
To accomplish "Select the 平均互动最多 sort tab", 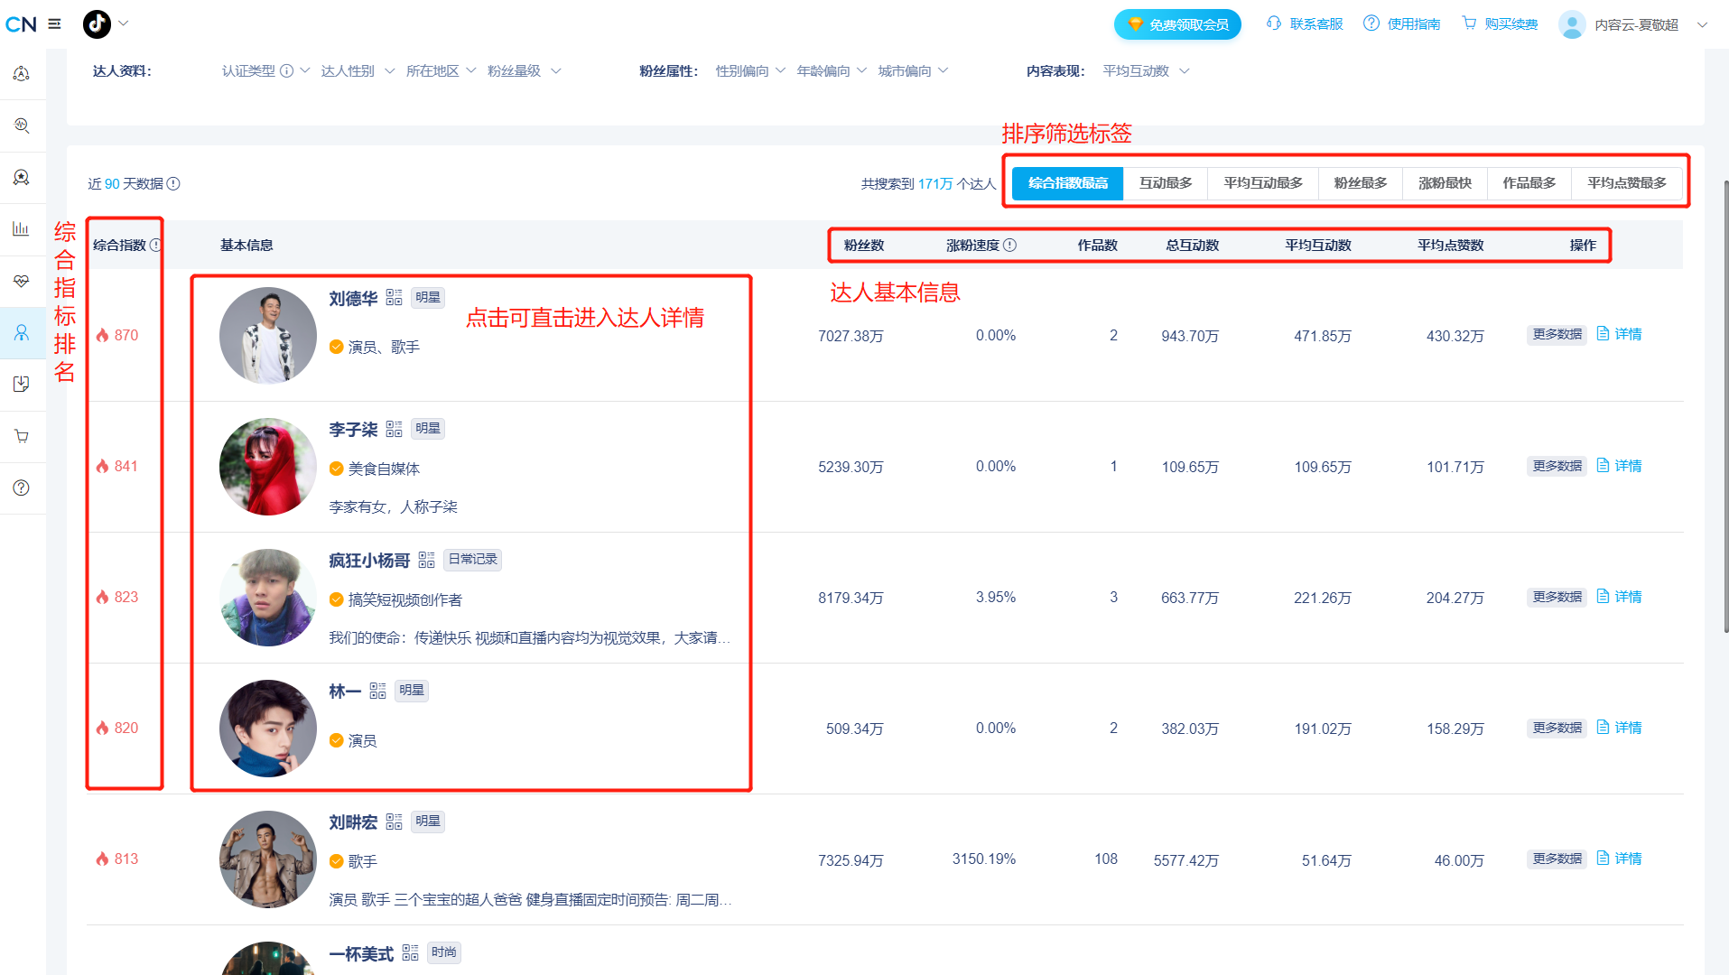I will (1263, 183).
